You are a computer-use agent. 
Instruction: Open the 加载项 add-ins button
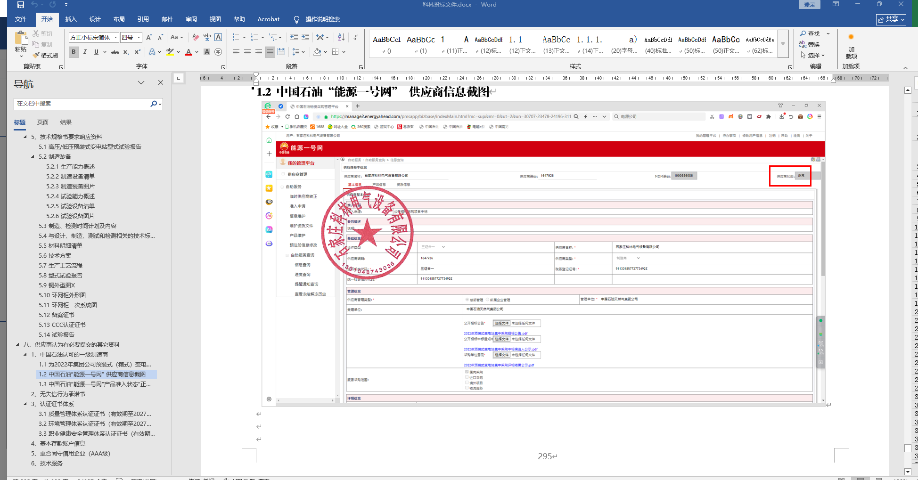click(x=851, y=46)
